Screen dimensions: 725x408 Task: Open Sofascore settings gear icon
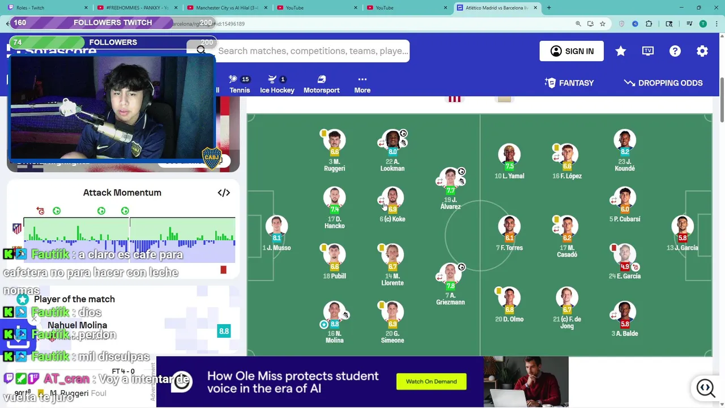[x=702, y=51]
